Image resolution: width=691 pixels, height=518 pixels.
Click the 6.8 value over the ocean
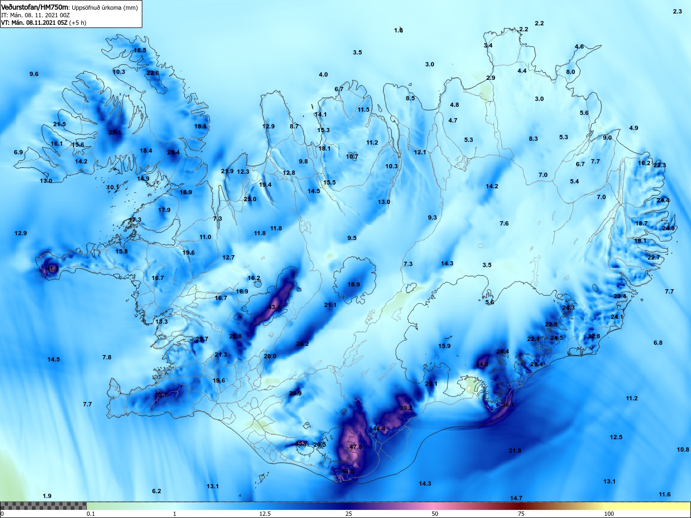(658, 343)
